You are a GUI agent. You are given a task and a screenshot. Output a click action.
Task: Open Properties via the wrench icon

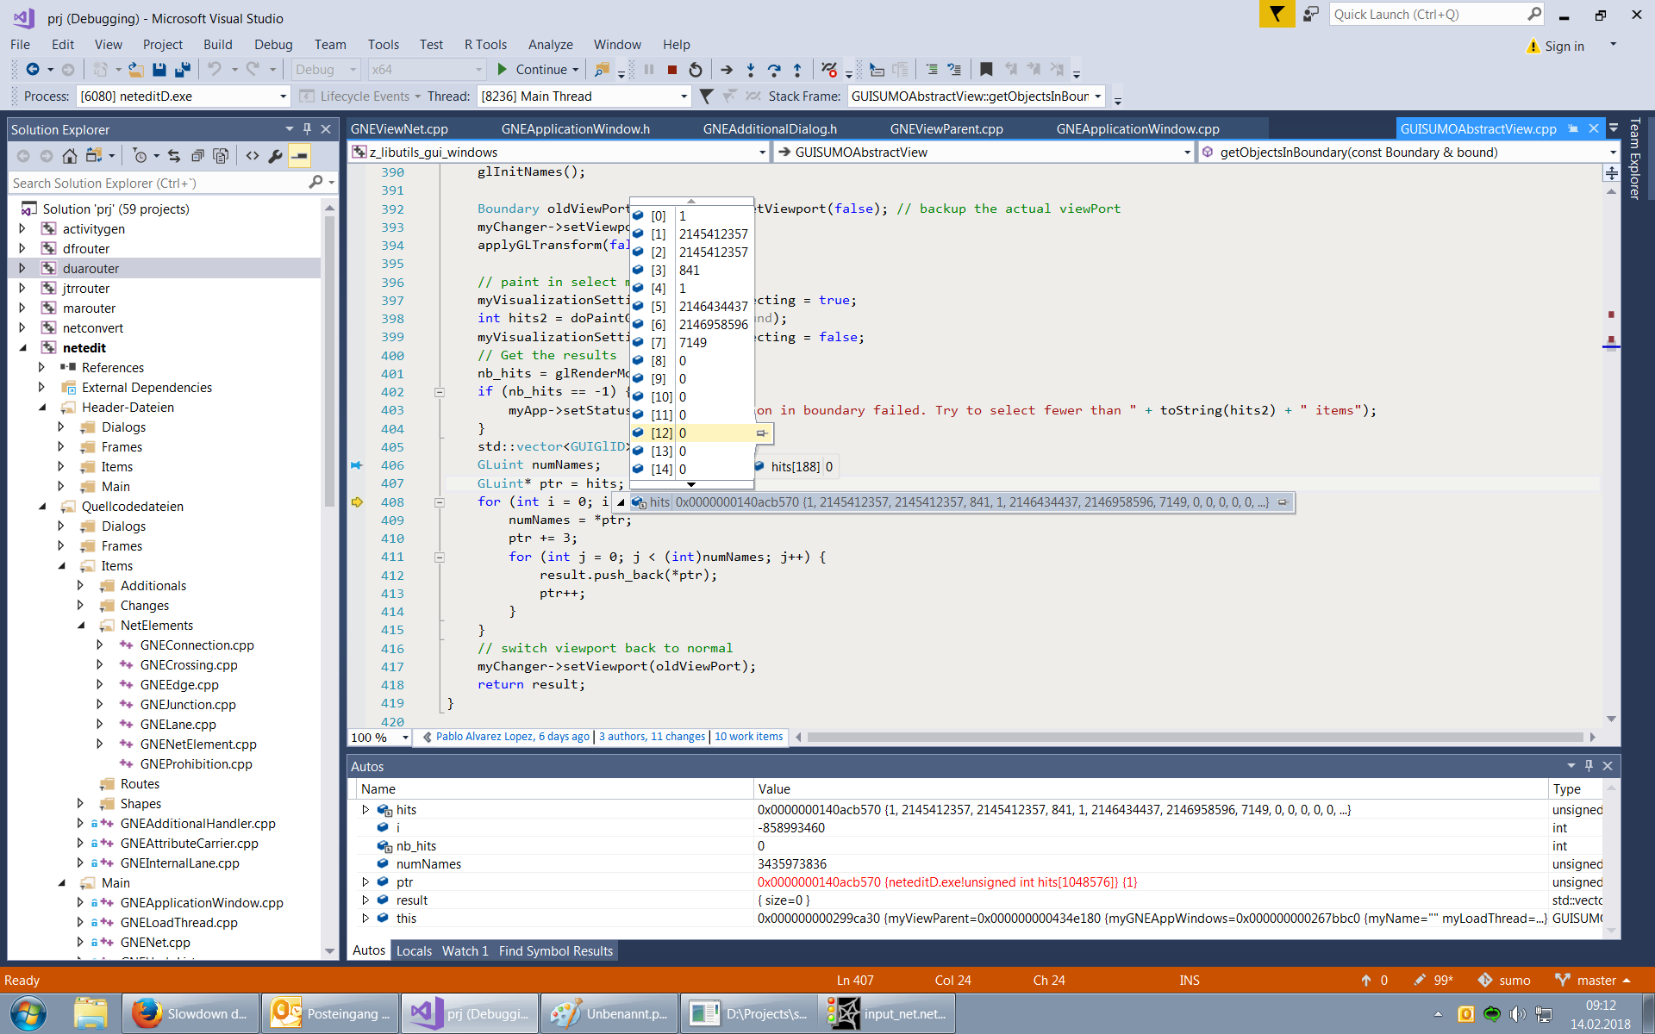pyautogui.click(x=275, y=156)
